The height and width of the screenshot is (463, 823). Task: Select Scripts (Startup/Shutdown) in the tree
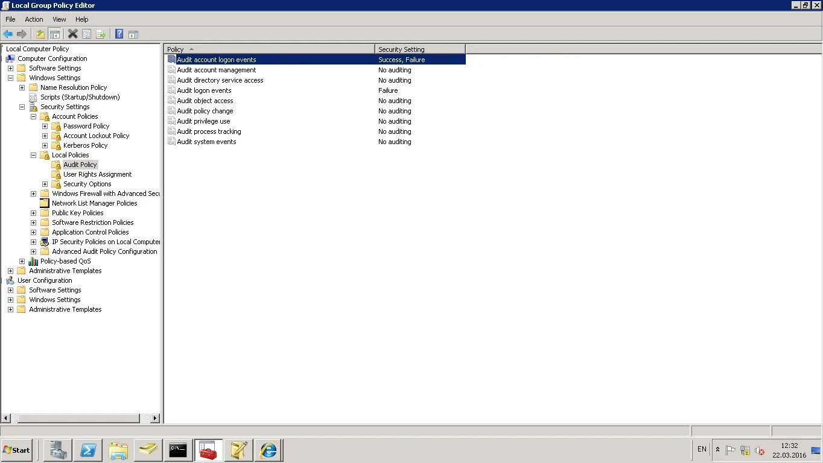80,97
